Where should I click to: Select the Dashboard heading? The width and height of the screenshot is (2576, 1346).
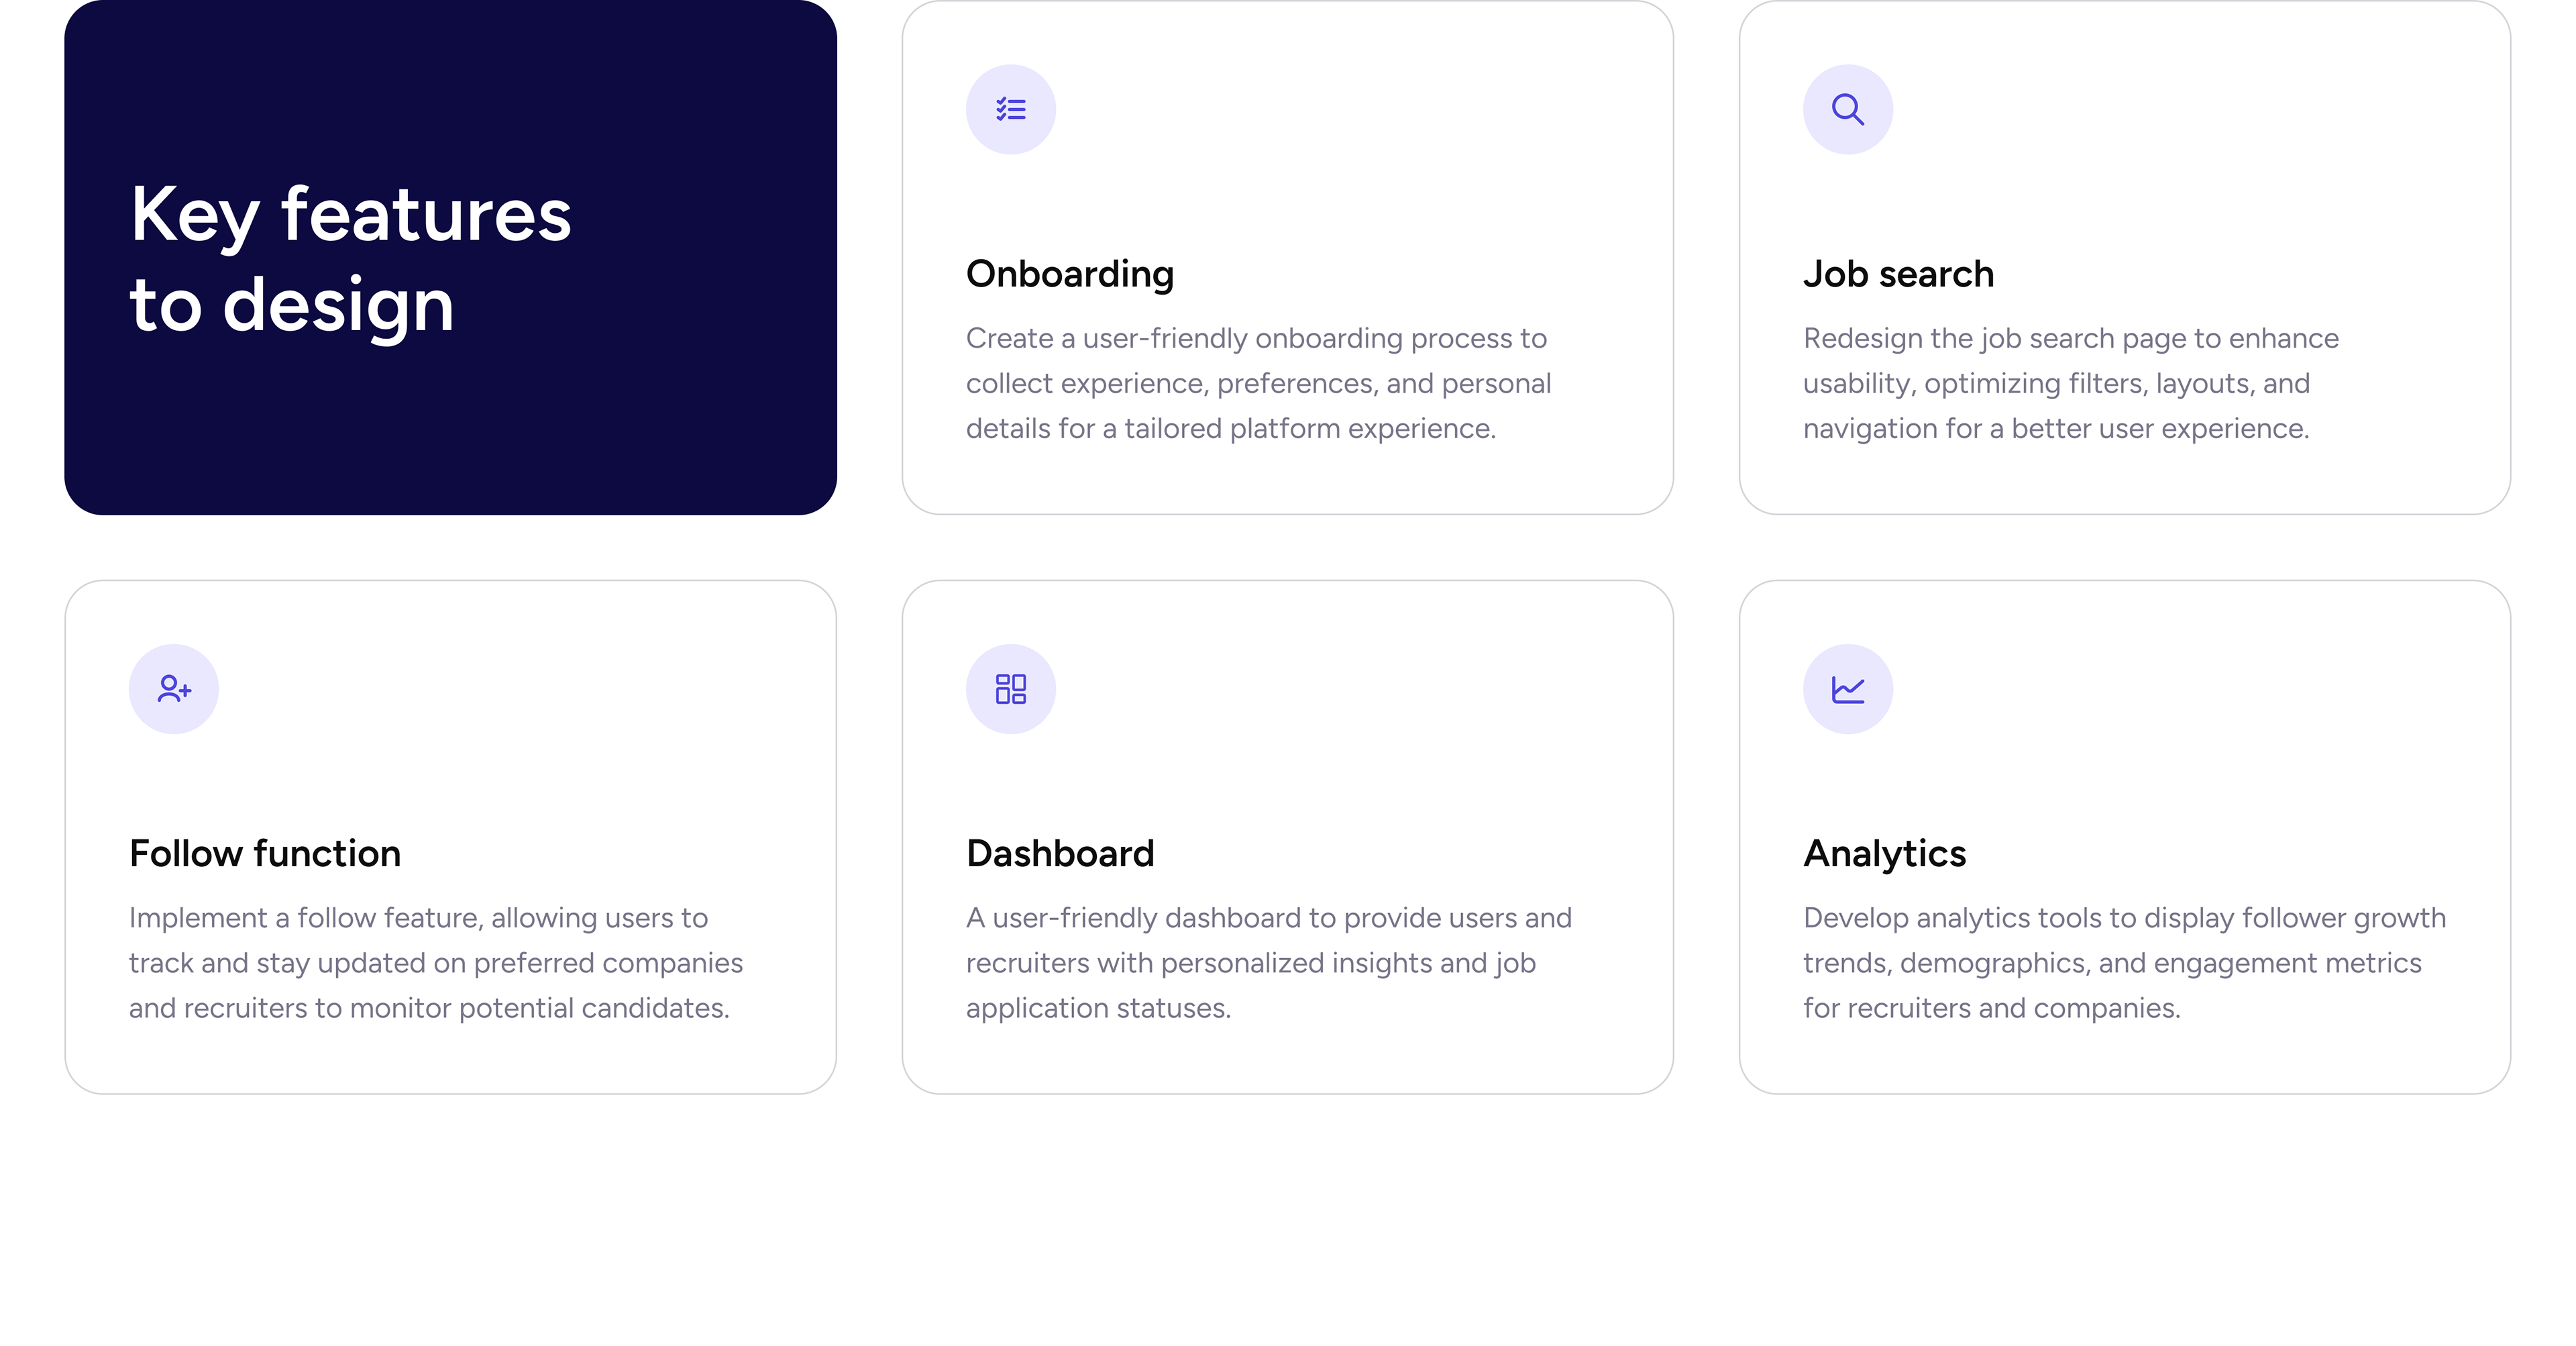coord(1060,853)
